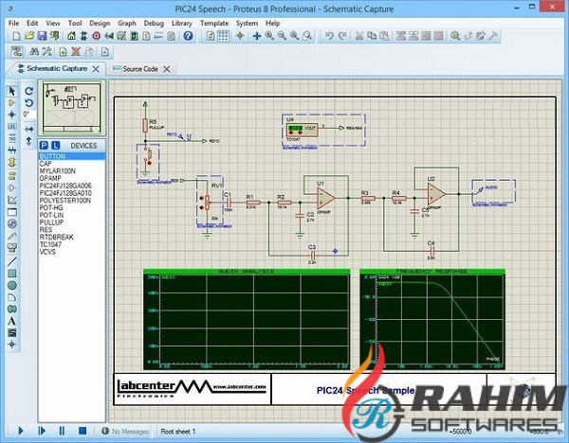Select the Text Script 'A' tool
Screen dimensions: 569x443
[11, 319]
